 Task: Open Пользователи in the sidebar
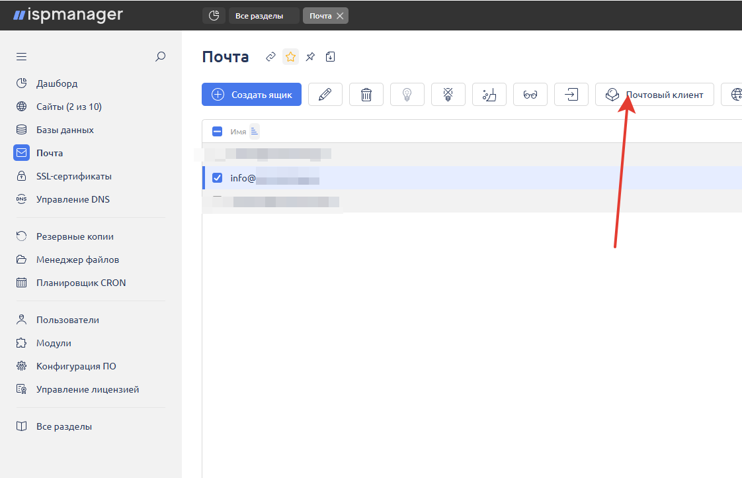pyautogui.click(x=67, y=320)
